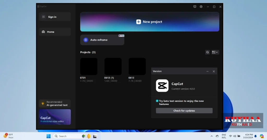Image resolution: width=267 pixels, height=140 pixels.
Task: Click the volume icon in system tray
Action: coord(235,136)
